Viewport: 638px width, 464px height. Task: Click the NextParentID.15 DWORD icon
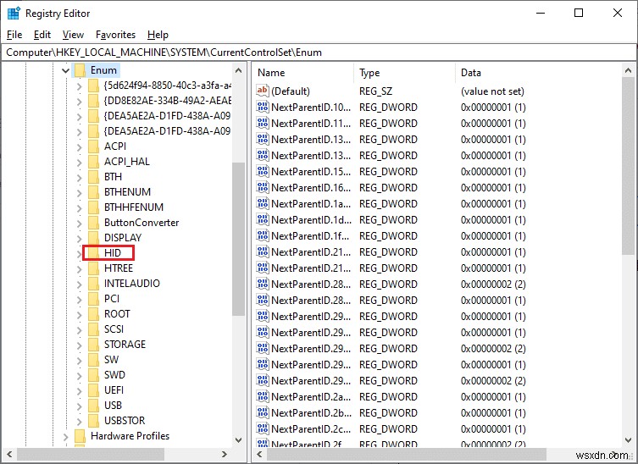(x=263, y=172)
